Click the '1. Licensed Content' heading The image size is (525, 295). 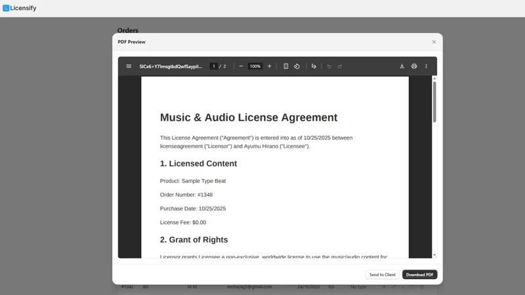(x=199, y=163)
